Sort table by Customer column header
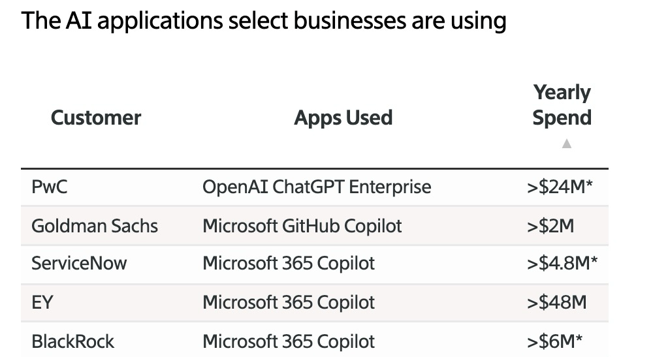Image resolution: width=653 pixels, height=357 pixels. 96,118
